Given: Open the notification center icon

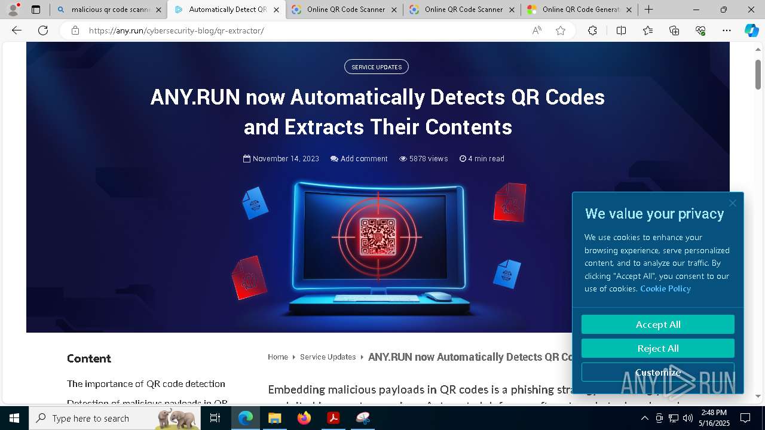Looking at the screenshot, I should [x=745, y=418].
